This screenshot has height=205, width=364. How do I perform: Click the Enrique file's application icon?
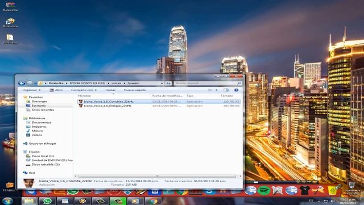click(x=81, y=106)
